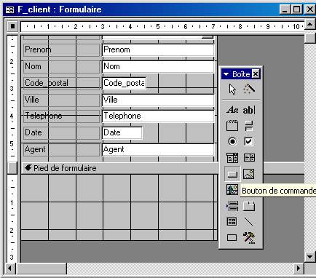
Task: Select the Select Objects pointer tool
Action: pyautogui.click(x=232, y=89)
